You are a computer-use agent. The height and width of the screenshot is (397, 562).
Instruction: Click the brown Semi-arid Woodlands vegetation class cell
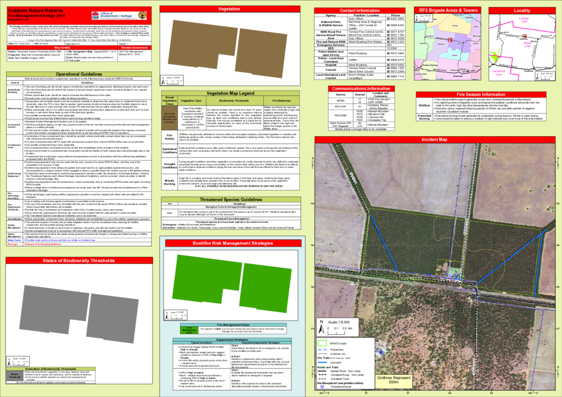[x=170, y=118]
